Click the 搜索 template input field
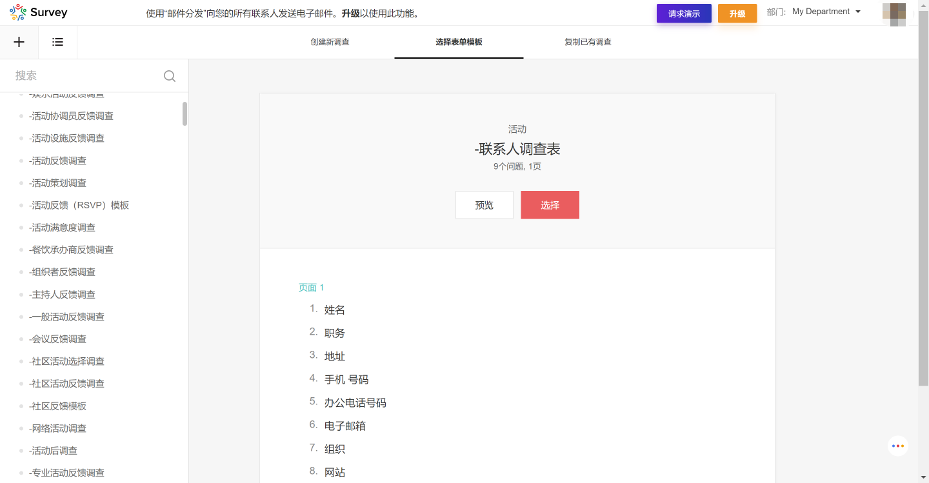 pyautogui.click(x=84, y=76)
